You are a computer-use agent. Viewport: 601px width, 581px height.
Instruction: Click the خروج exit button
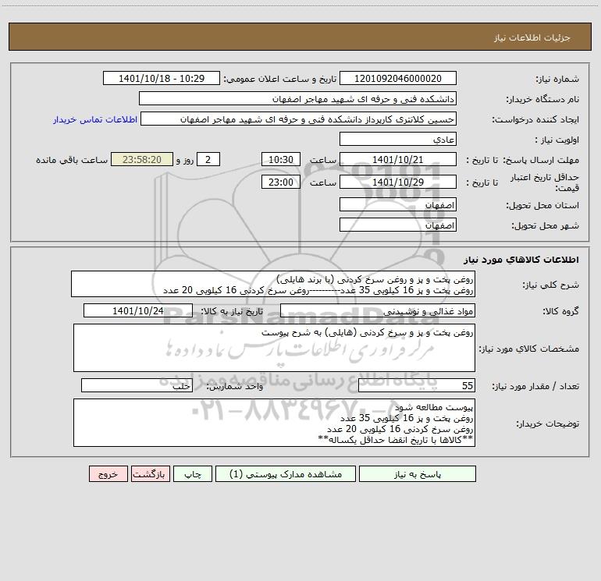[108, 474]
